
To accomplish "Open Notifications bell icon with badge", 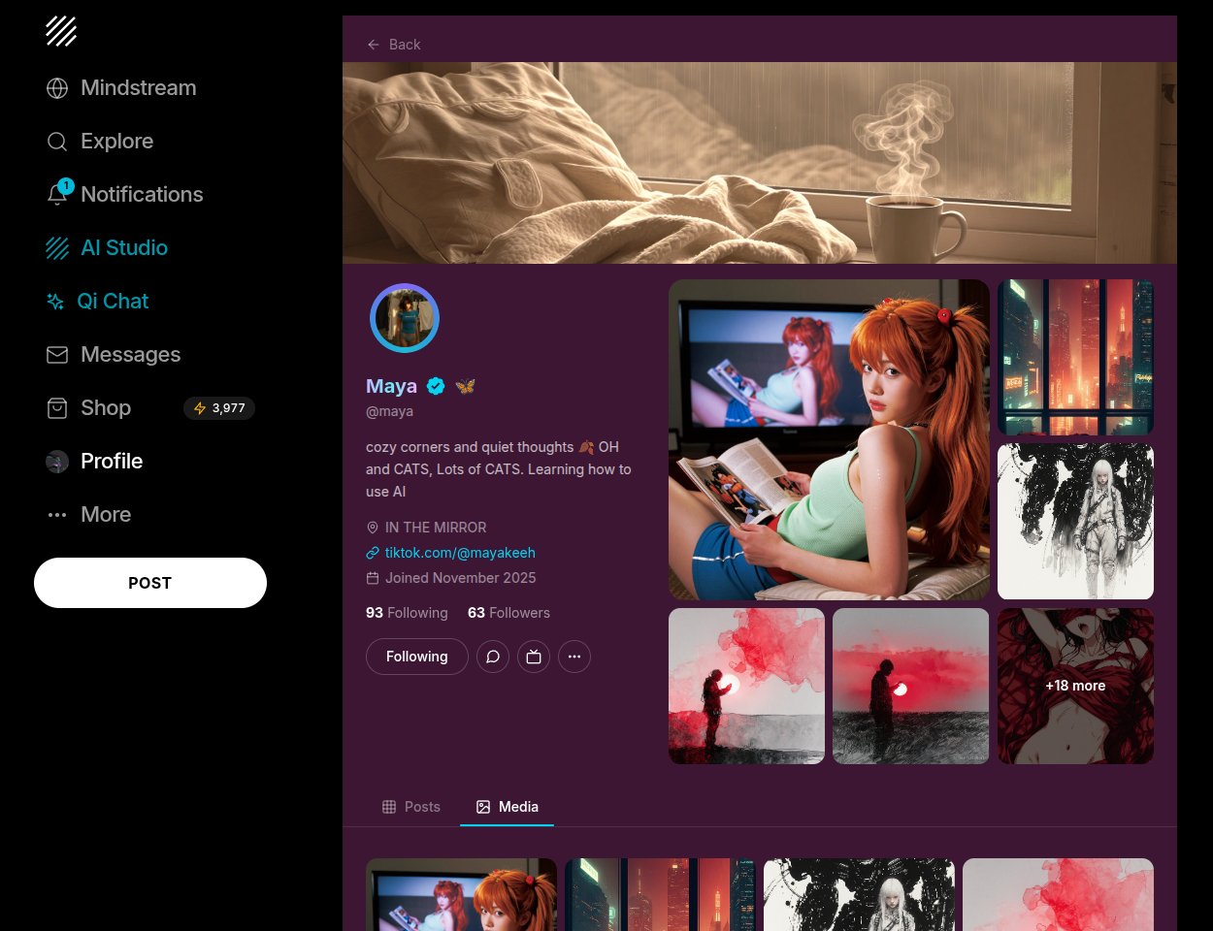I will coord(58,193).
